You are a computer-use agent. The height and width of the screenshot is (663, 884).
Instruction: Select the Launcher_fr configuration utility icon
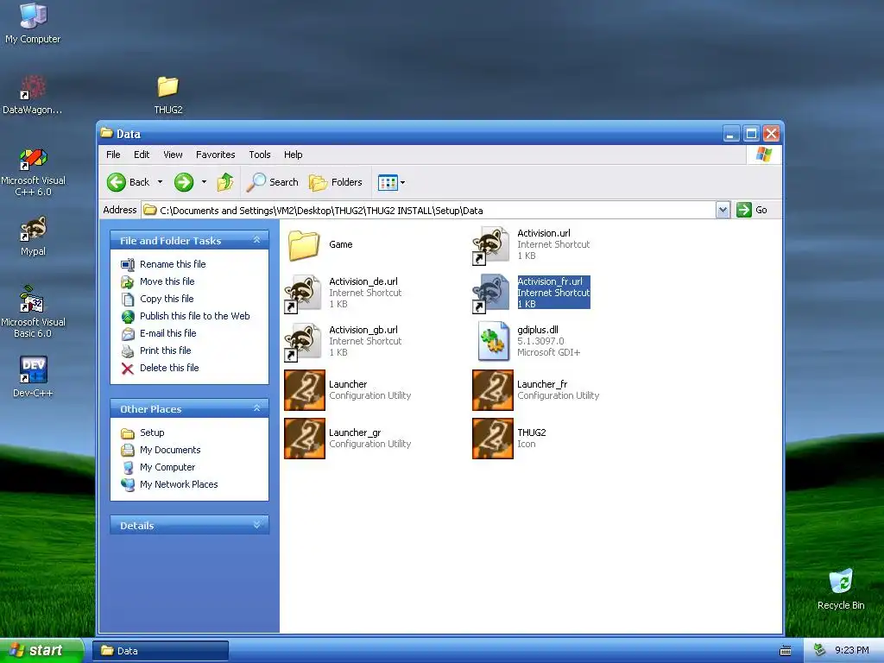pos(493,390)
